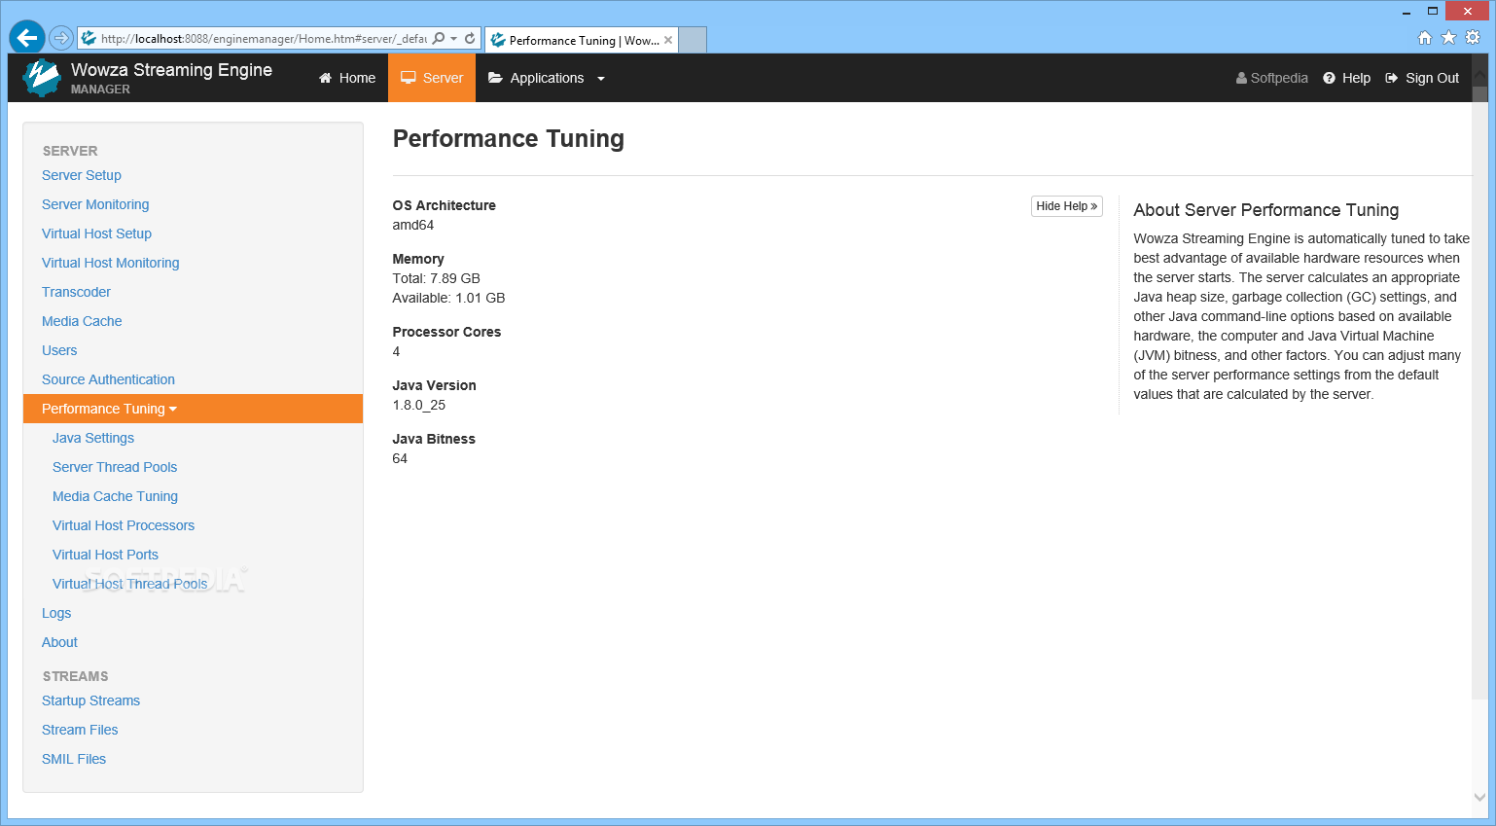Open Stream Files sidebar link
Viewport: 1496px width, 826px height.
click(80, 730)
